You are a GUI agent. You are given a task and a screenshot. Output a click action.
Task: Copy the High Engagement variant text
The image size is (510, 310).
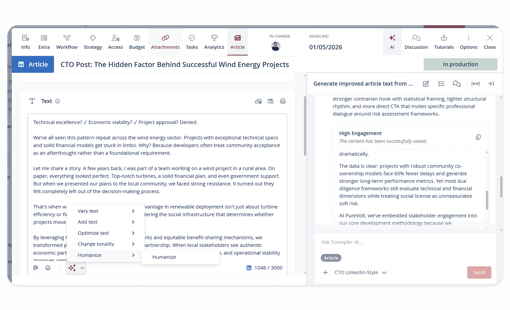pos(478,137)
